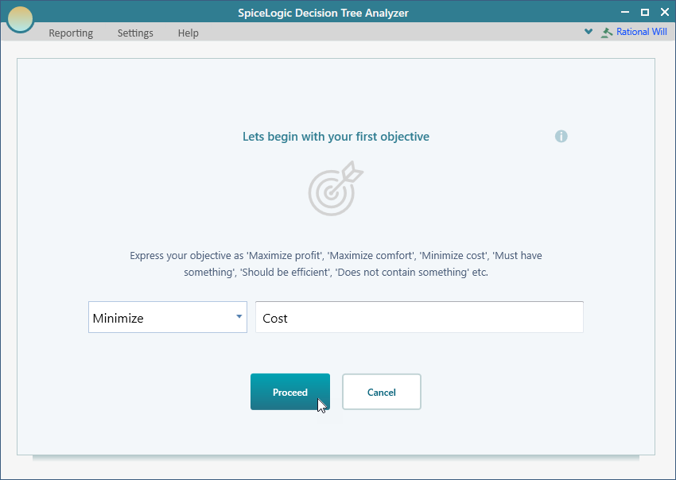Click the round application logo button
676x480 pixels.
[20, 19]
